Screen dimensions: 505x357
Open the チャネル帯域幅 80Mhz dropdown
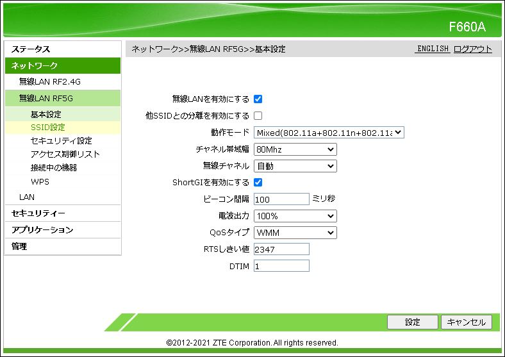[x=295, y=149]
